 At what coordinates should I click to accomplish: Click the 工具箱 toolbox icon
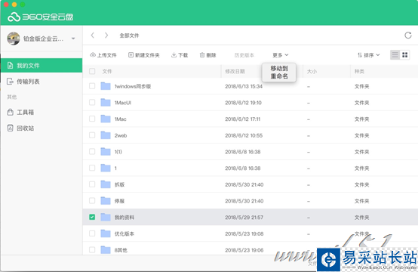pos(10,112)
